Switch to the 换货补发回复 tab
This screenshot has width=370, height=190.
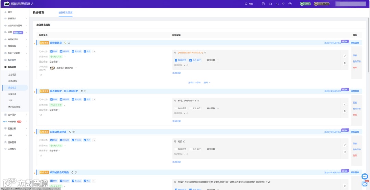tap(65, 13)
